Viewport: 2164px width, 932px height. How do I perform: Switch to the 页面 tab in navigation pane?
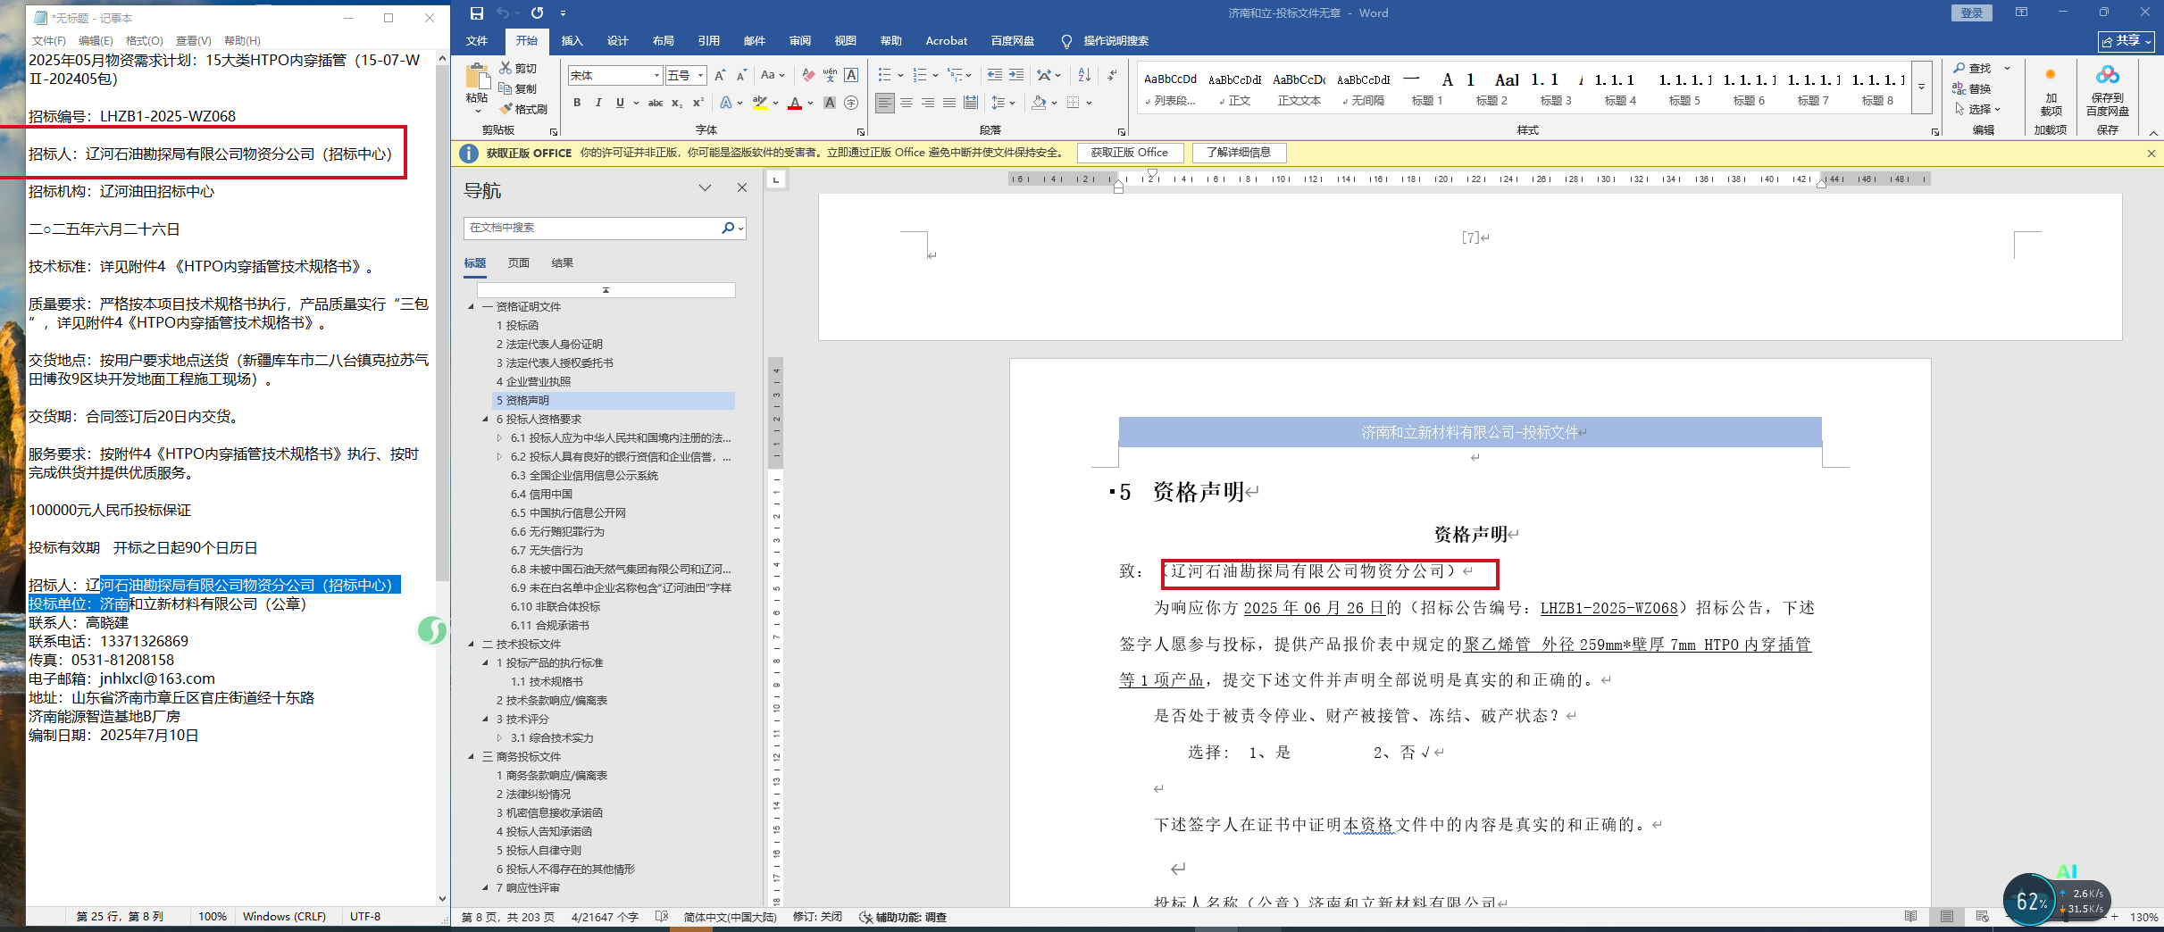[x=518, y=262]
